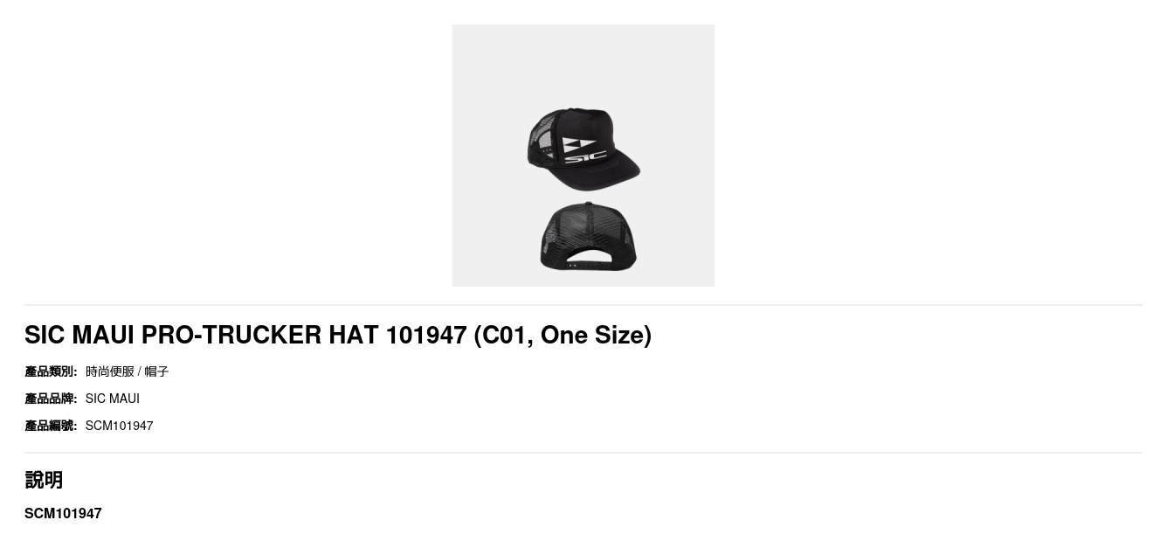Open the 帽子 subcategory
1160x548 pixels.
coord(156,371)
